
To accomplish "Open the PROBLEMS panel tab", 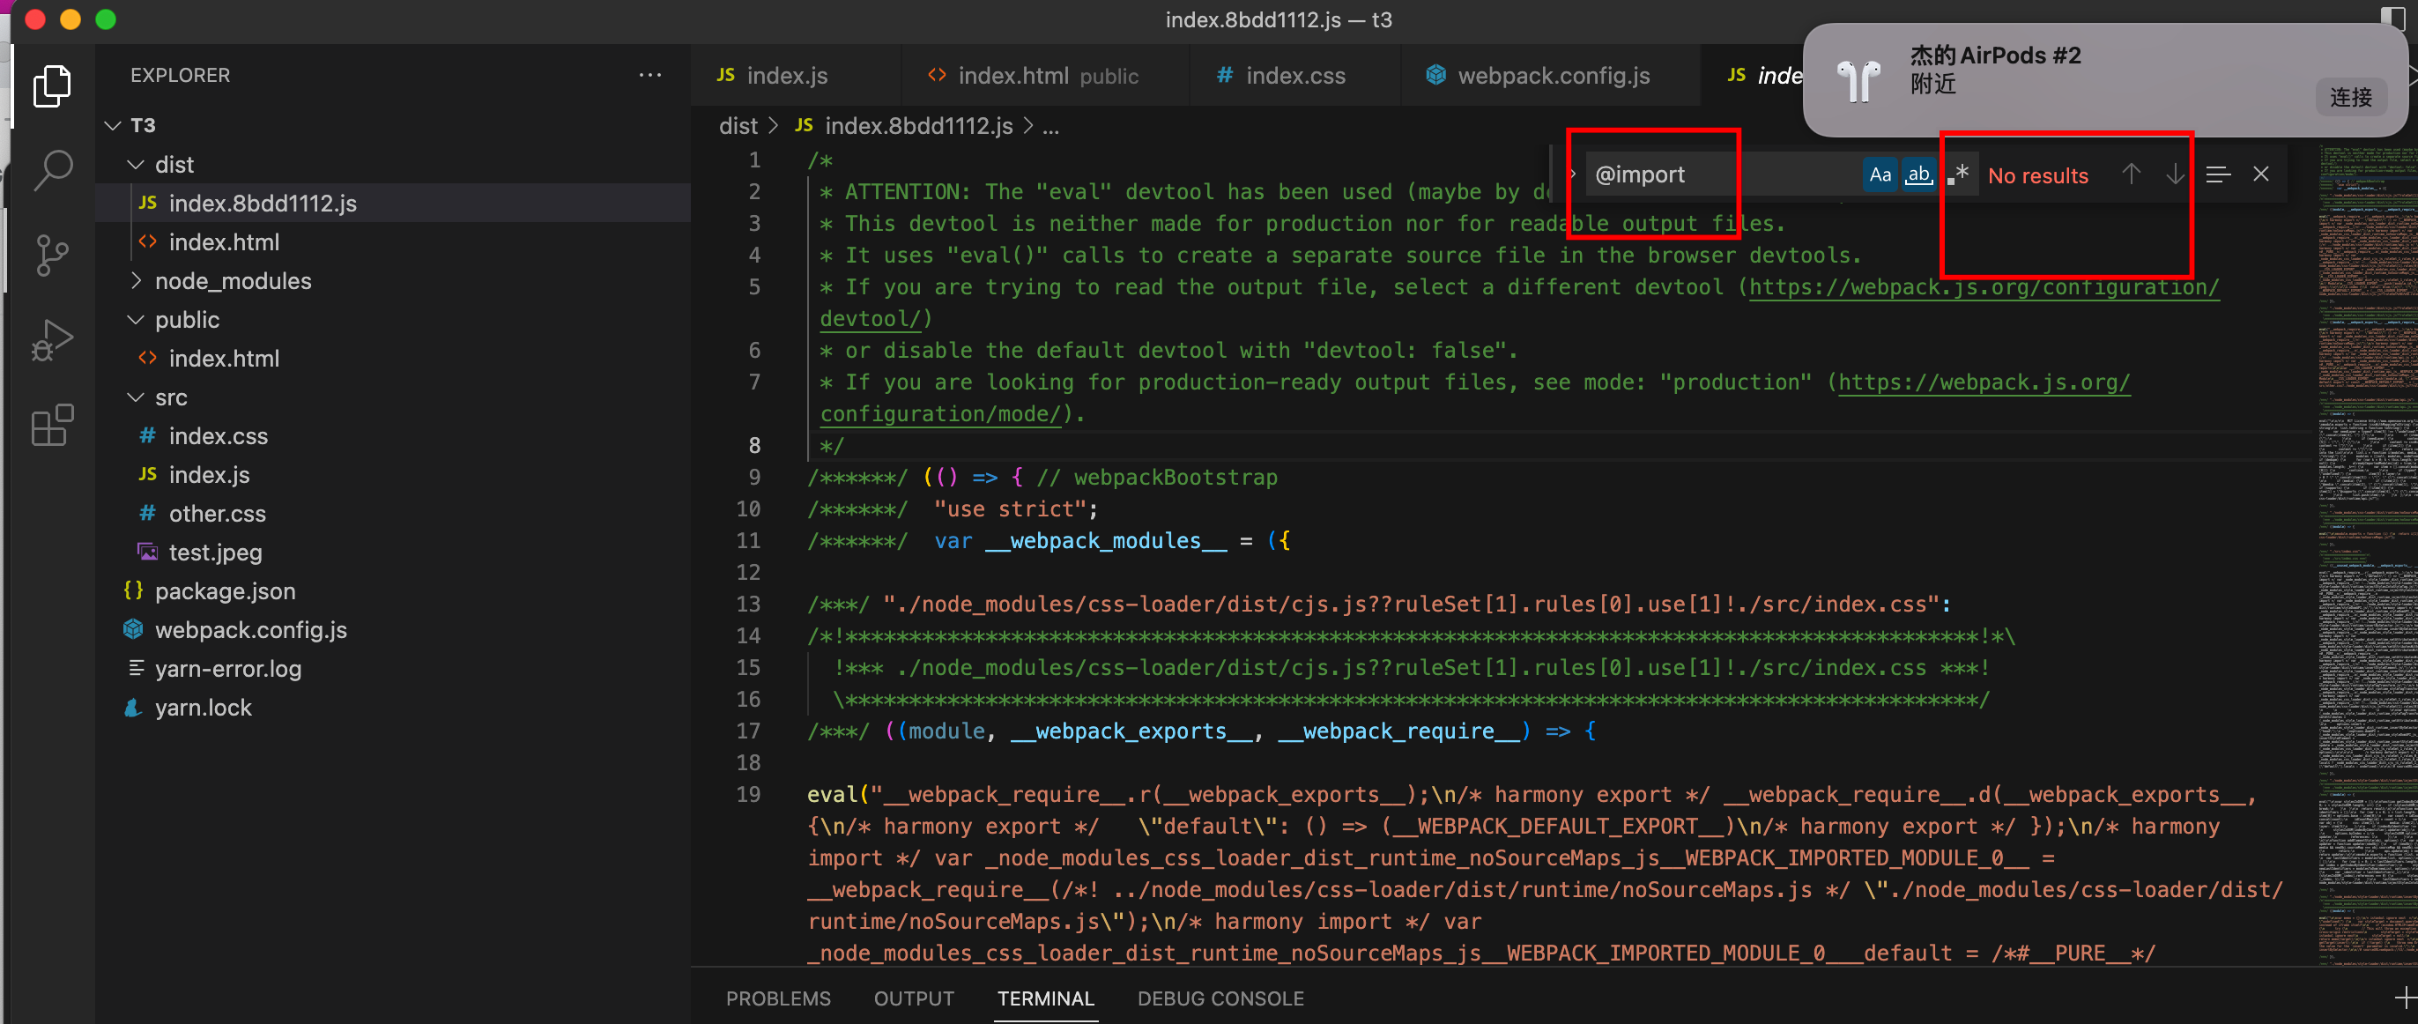I will click(x=778, y=998).
